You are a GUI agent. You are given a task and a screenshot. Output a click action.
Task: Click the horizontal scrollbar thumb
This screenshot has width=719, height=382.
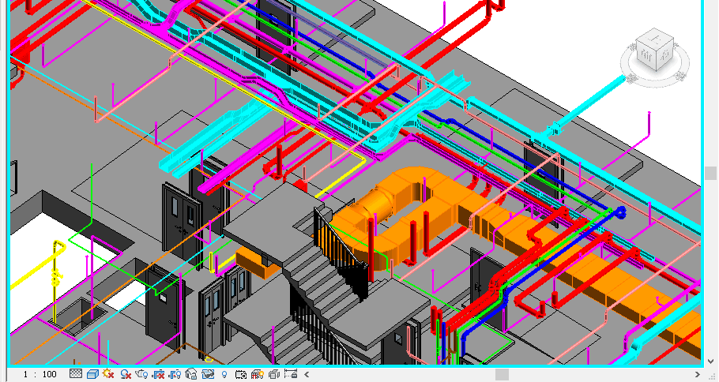[x=501, y=374]
